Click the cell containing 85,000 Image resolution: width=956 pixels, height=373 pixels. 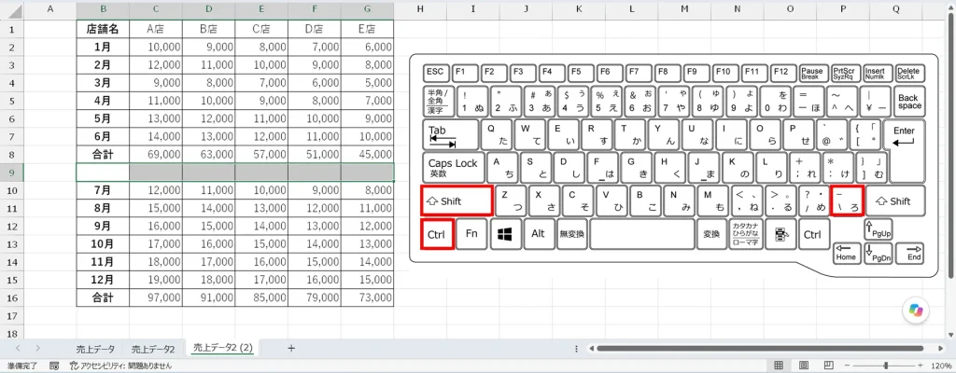click(x=261, y=298)
